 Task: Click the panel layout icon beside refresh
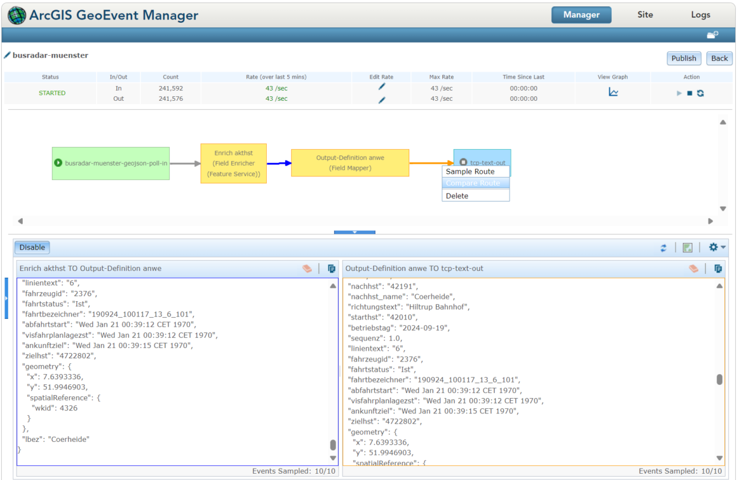pos(687,248)
